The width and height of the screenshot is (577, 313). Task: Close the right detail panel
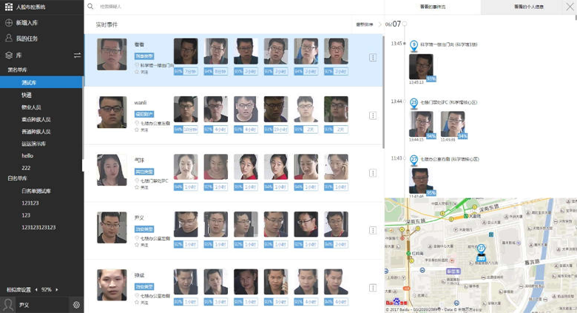pyautogui.click(x=569, y=7)
